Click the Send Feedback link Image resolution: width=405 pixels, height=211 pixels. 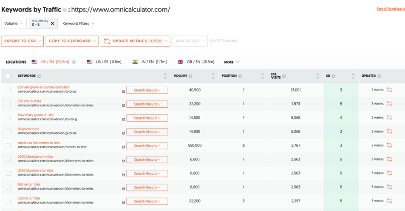click(391, 9)
